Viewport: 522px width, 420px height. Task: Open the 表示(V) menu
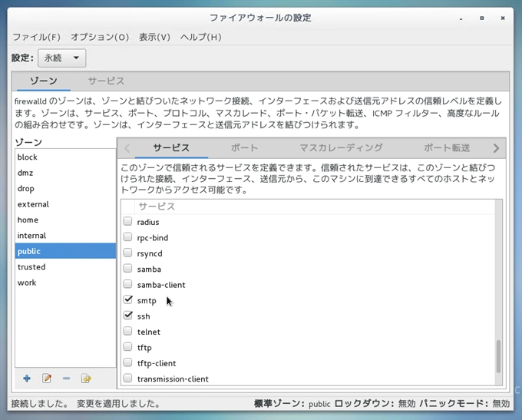click(x=154, y=37)
